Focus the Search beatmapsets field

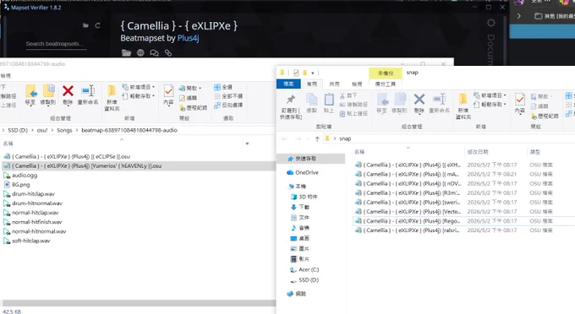point(56,44)
